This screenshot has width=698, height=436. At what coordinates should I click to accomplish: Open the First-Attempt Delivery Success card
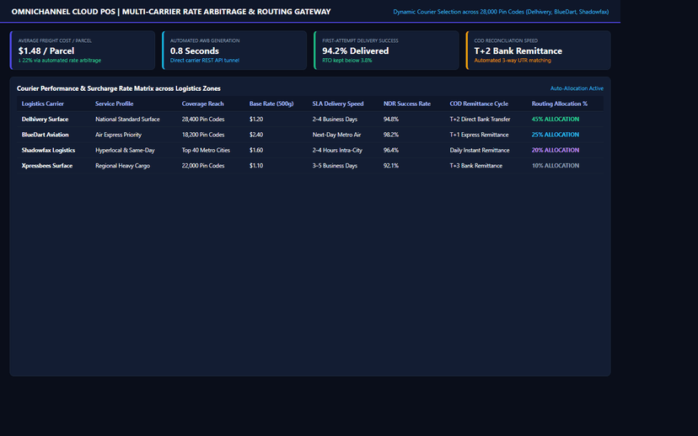point(386,51)
